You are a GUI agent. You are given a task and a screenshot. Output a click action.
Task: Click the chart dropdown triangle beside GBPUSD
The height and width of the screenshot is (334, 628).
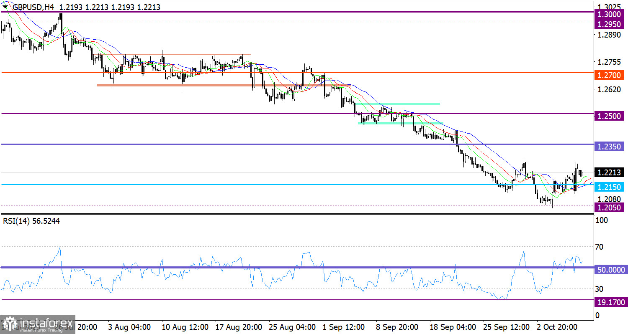point(5,7)
